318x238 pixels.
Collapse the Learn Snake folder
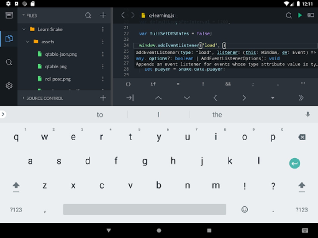[x=24, y=29]
